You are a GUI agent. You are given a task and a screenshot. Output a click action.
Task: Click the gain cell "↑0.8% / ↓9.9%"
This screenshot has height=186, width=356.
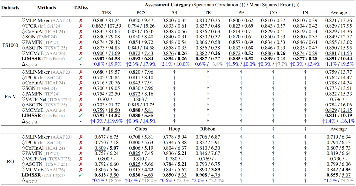tap(106, 64)
